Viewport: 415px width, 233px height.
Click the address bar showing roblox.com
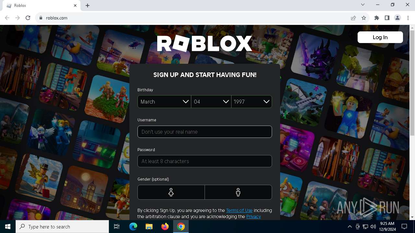(195, 18)
